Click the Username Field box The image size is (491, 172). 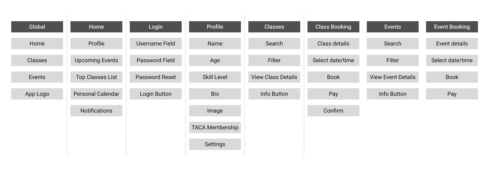click(x=156, y=44)
